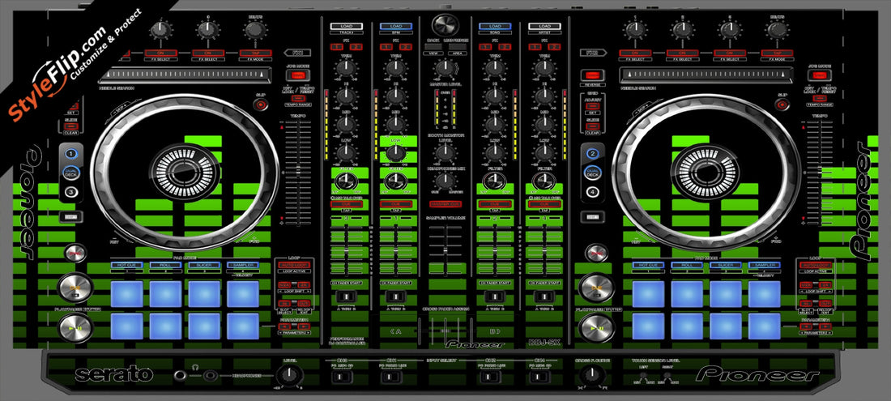Switch left deck pads to SLICER mode
This screenshot has height=401, width=891.
(204, 265)
